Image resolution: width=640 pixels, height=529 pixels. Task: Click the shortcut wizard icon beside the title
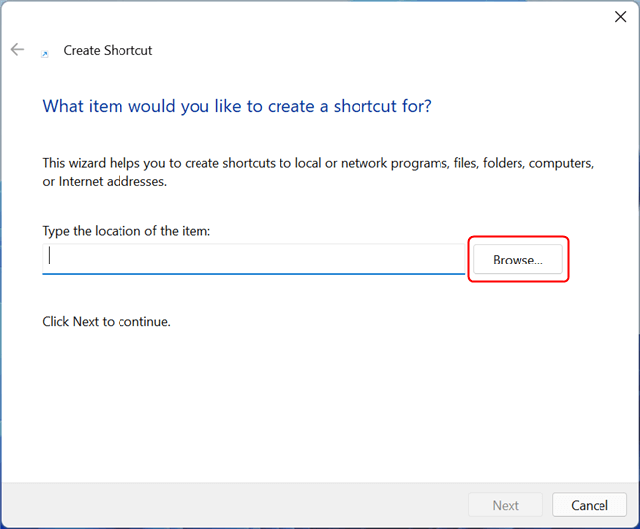click(45, 54)
